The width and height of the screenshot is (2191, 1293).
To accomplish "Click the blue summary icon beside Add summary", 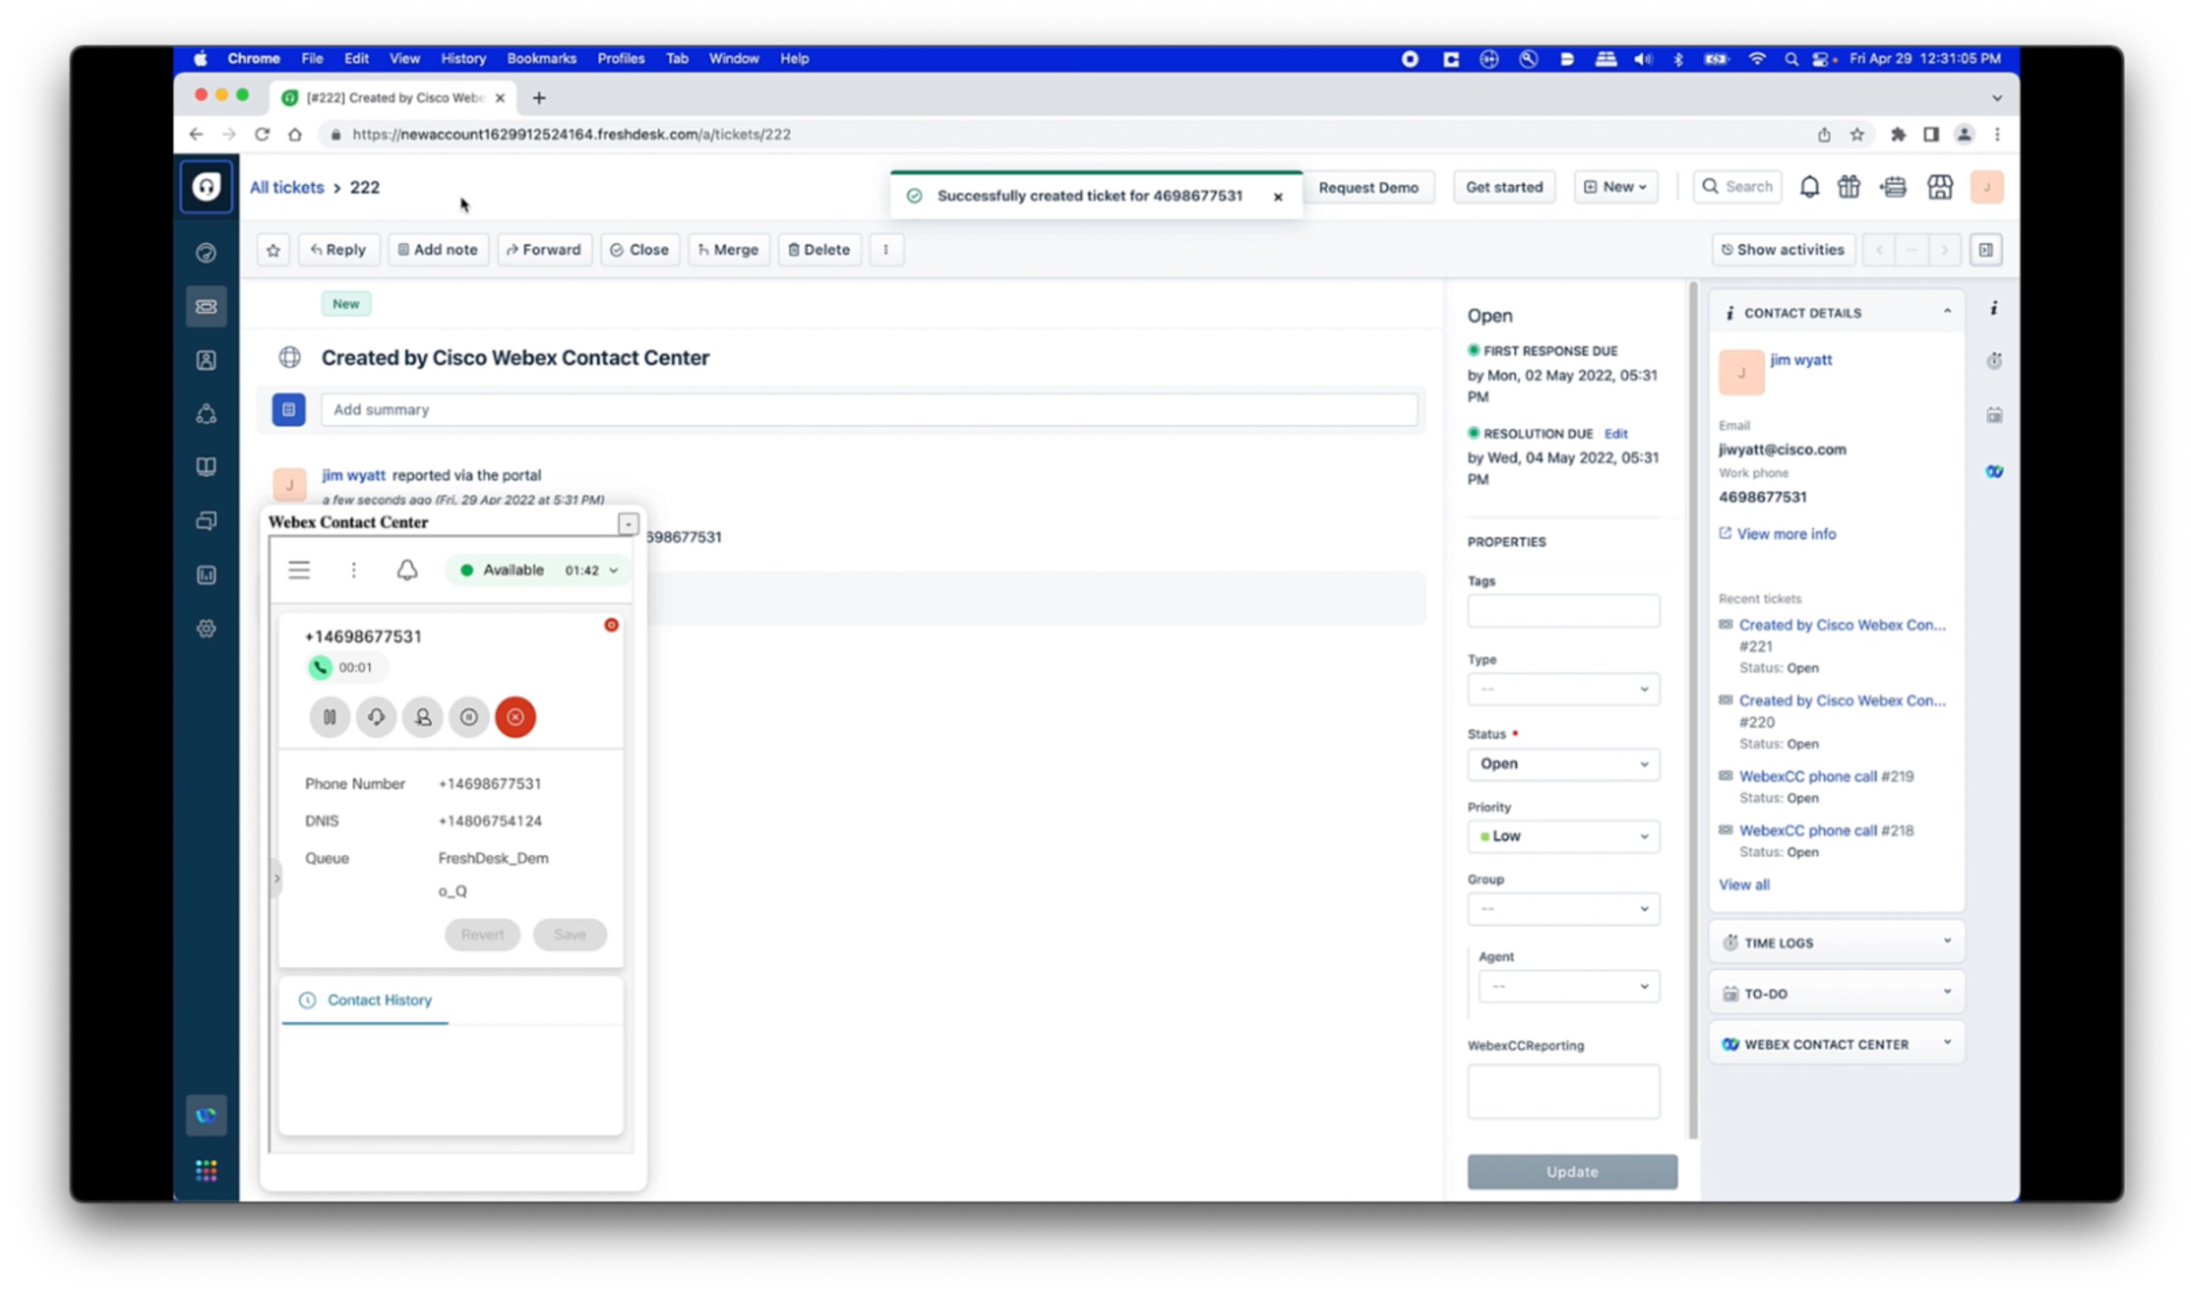I will pyautogui.click(x=288, y=410).
